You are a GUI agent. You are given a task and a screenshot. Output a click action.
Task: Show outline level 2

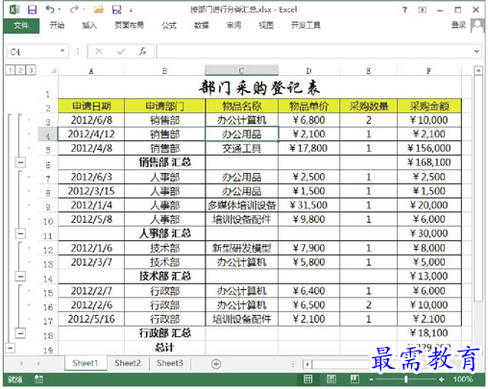click(20, 70)
